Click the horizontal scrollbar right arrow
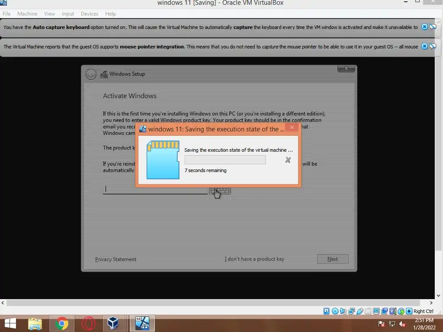The width and height of the screenshot is (443, 332). click(x=431, y=303)
